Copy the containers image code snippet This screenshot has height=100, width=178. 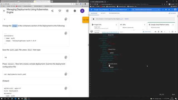(x=66, y=33)
